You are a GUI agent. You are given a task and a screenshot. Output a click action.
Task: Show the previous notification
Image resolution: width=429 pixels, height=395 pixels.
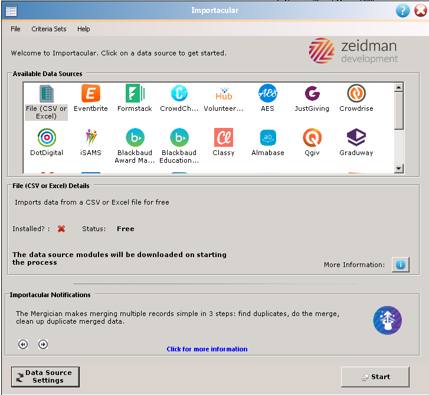23,344
